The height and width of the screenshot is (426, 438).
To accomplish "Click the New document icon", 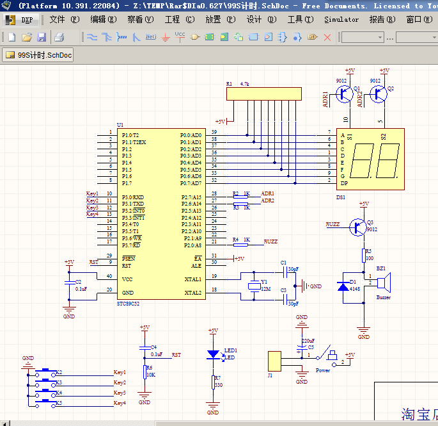I will tap(12, 37).
